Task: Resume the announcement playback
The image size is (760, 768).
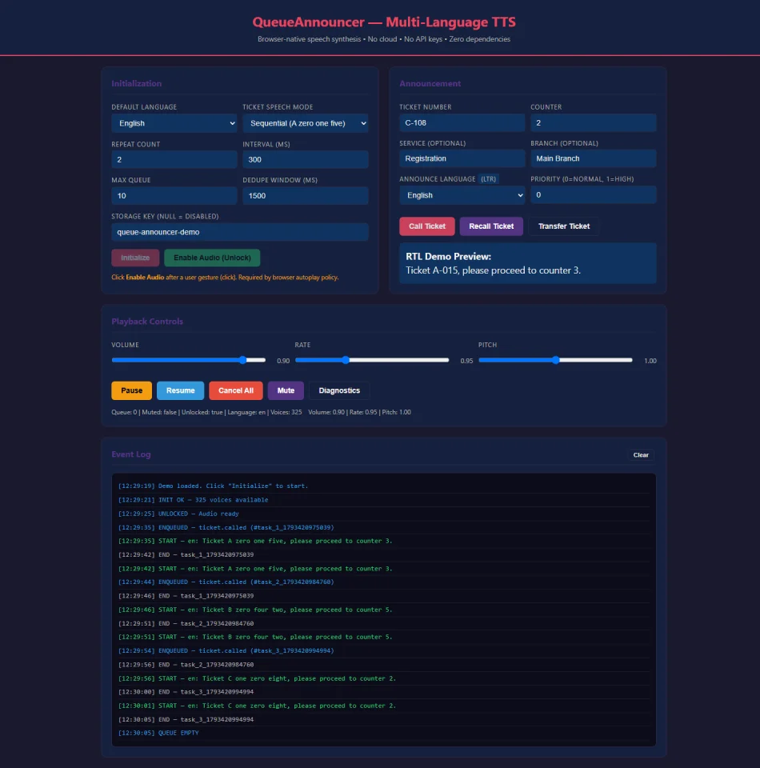Action: [180, 390]
